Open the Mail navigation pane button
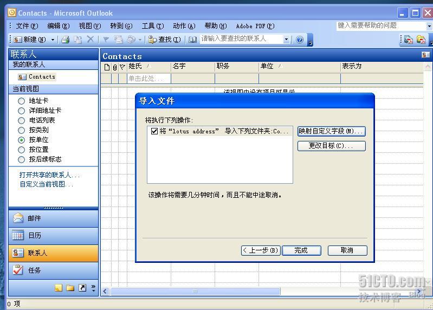The height and width of the screenshot is (310, 433). (x=53, y=218)
